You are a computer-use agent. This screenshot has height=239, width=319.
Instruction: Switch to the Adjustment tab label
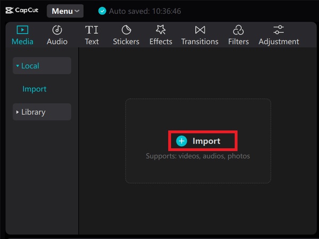279,41
